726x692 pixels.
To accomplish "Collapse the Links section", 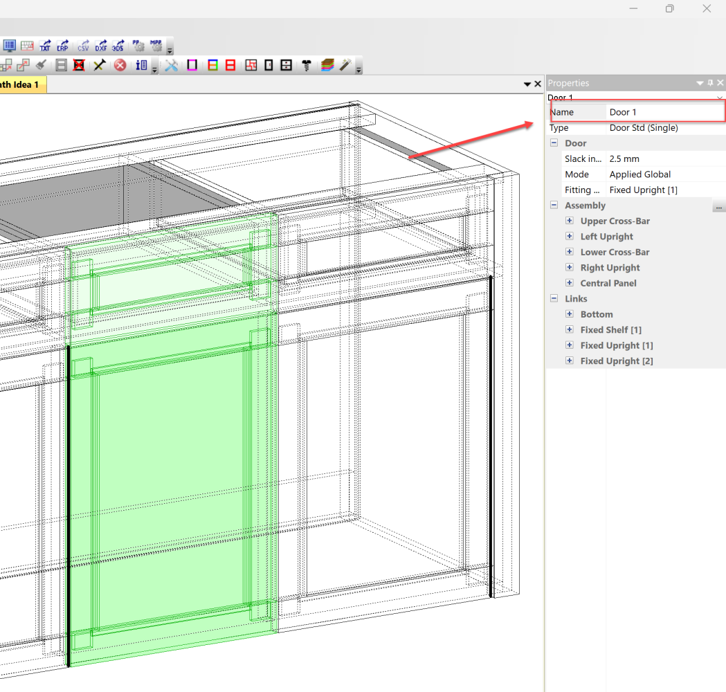I will coord(554,299).
